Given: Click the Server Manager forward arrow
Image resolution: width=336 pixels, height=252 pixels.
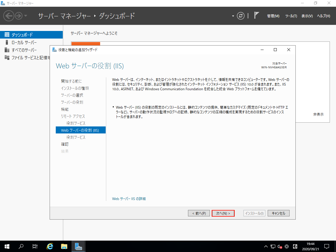Looking at the screenshot, I should click(x=19, y=16).
